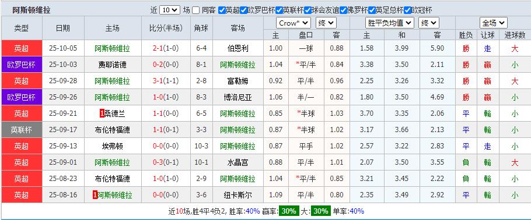Click red card badge beside 桑德兰
Viewport: 531px width, 220px height.
102,113
